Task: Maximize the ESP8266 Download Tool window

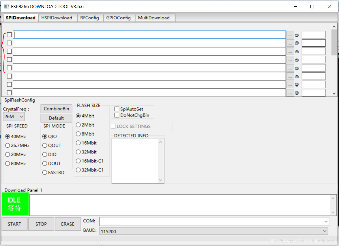Action: (x=312, y=7)
